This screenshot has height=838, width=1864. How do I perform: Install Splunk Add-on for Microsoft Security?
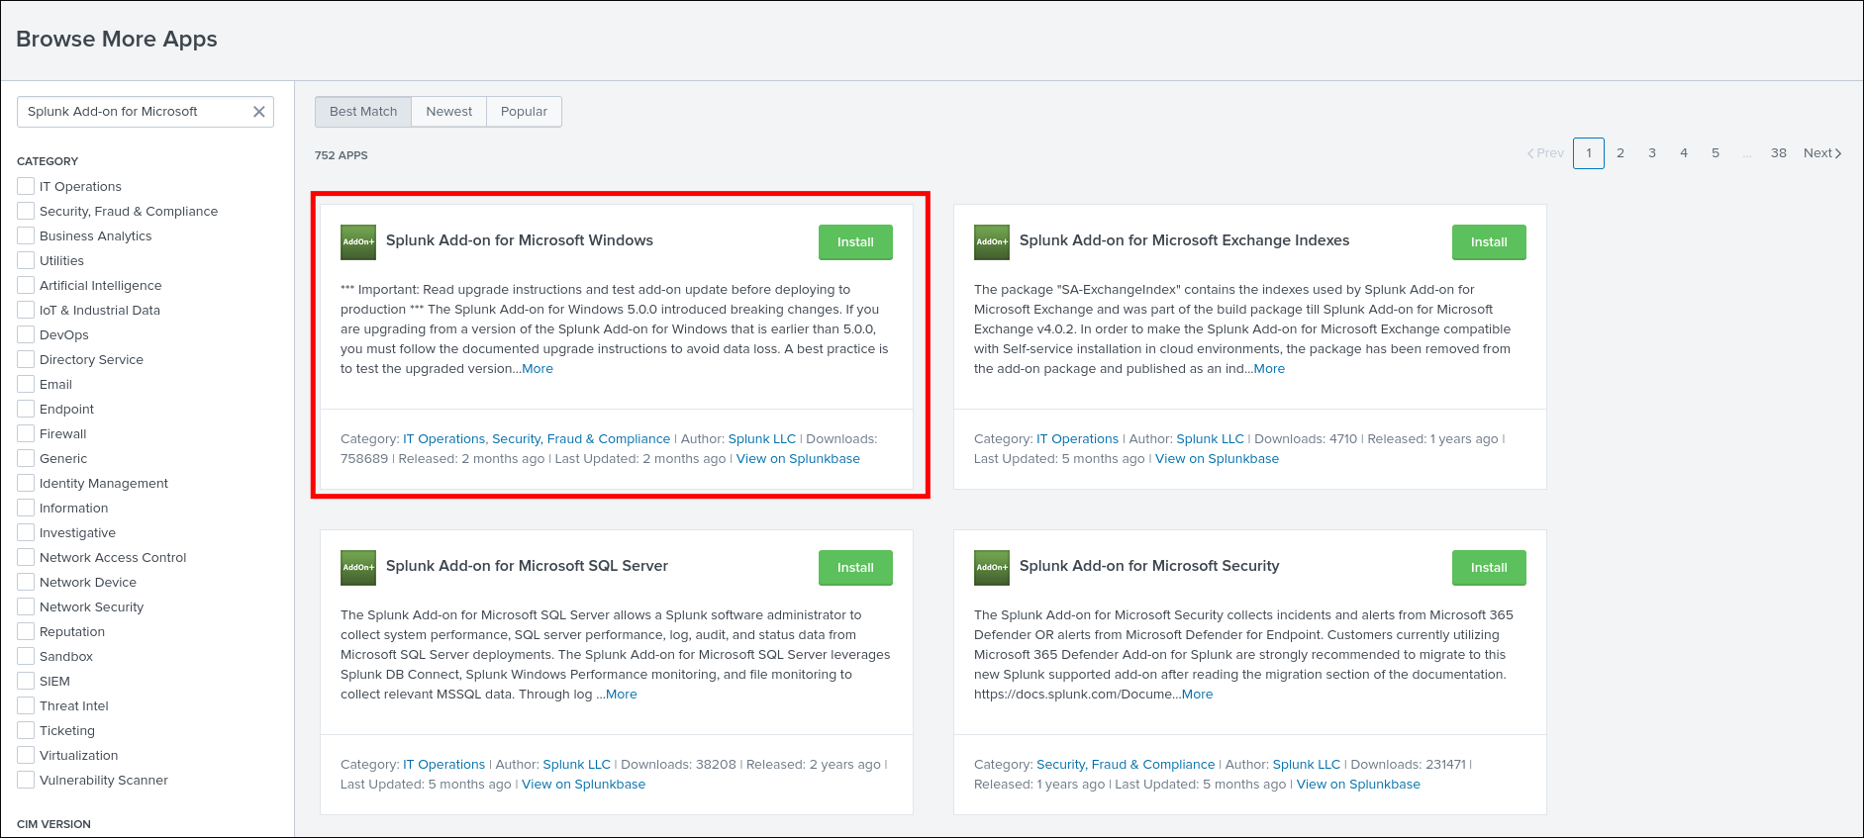1489,568
